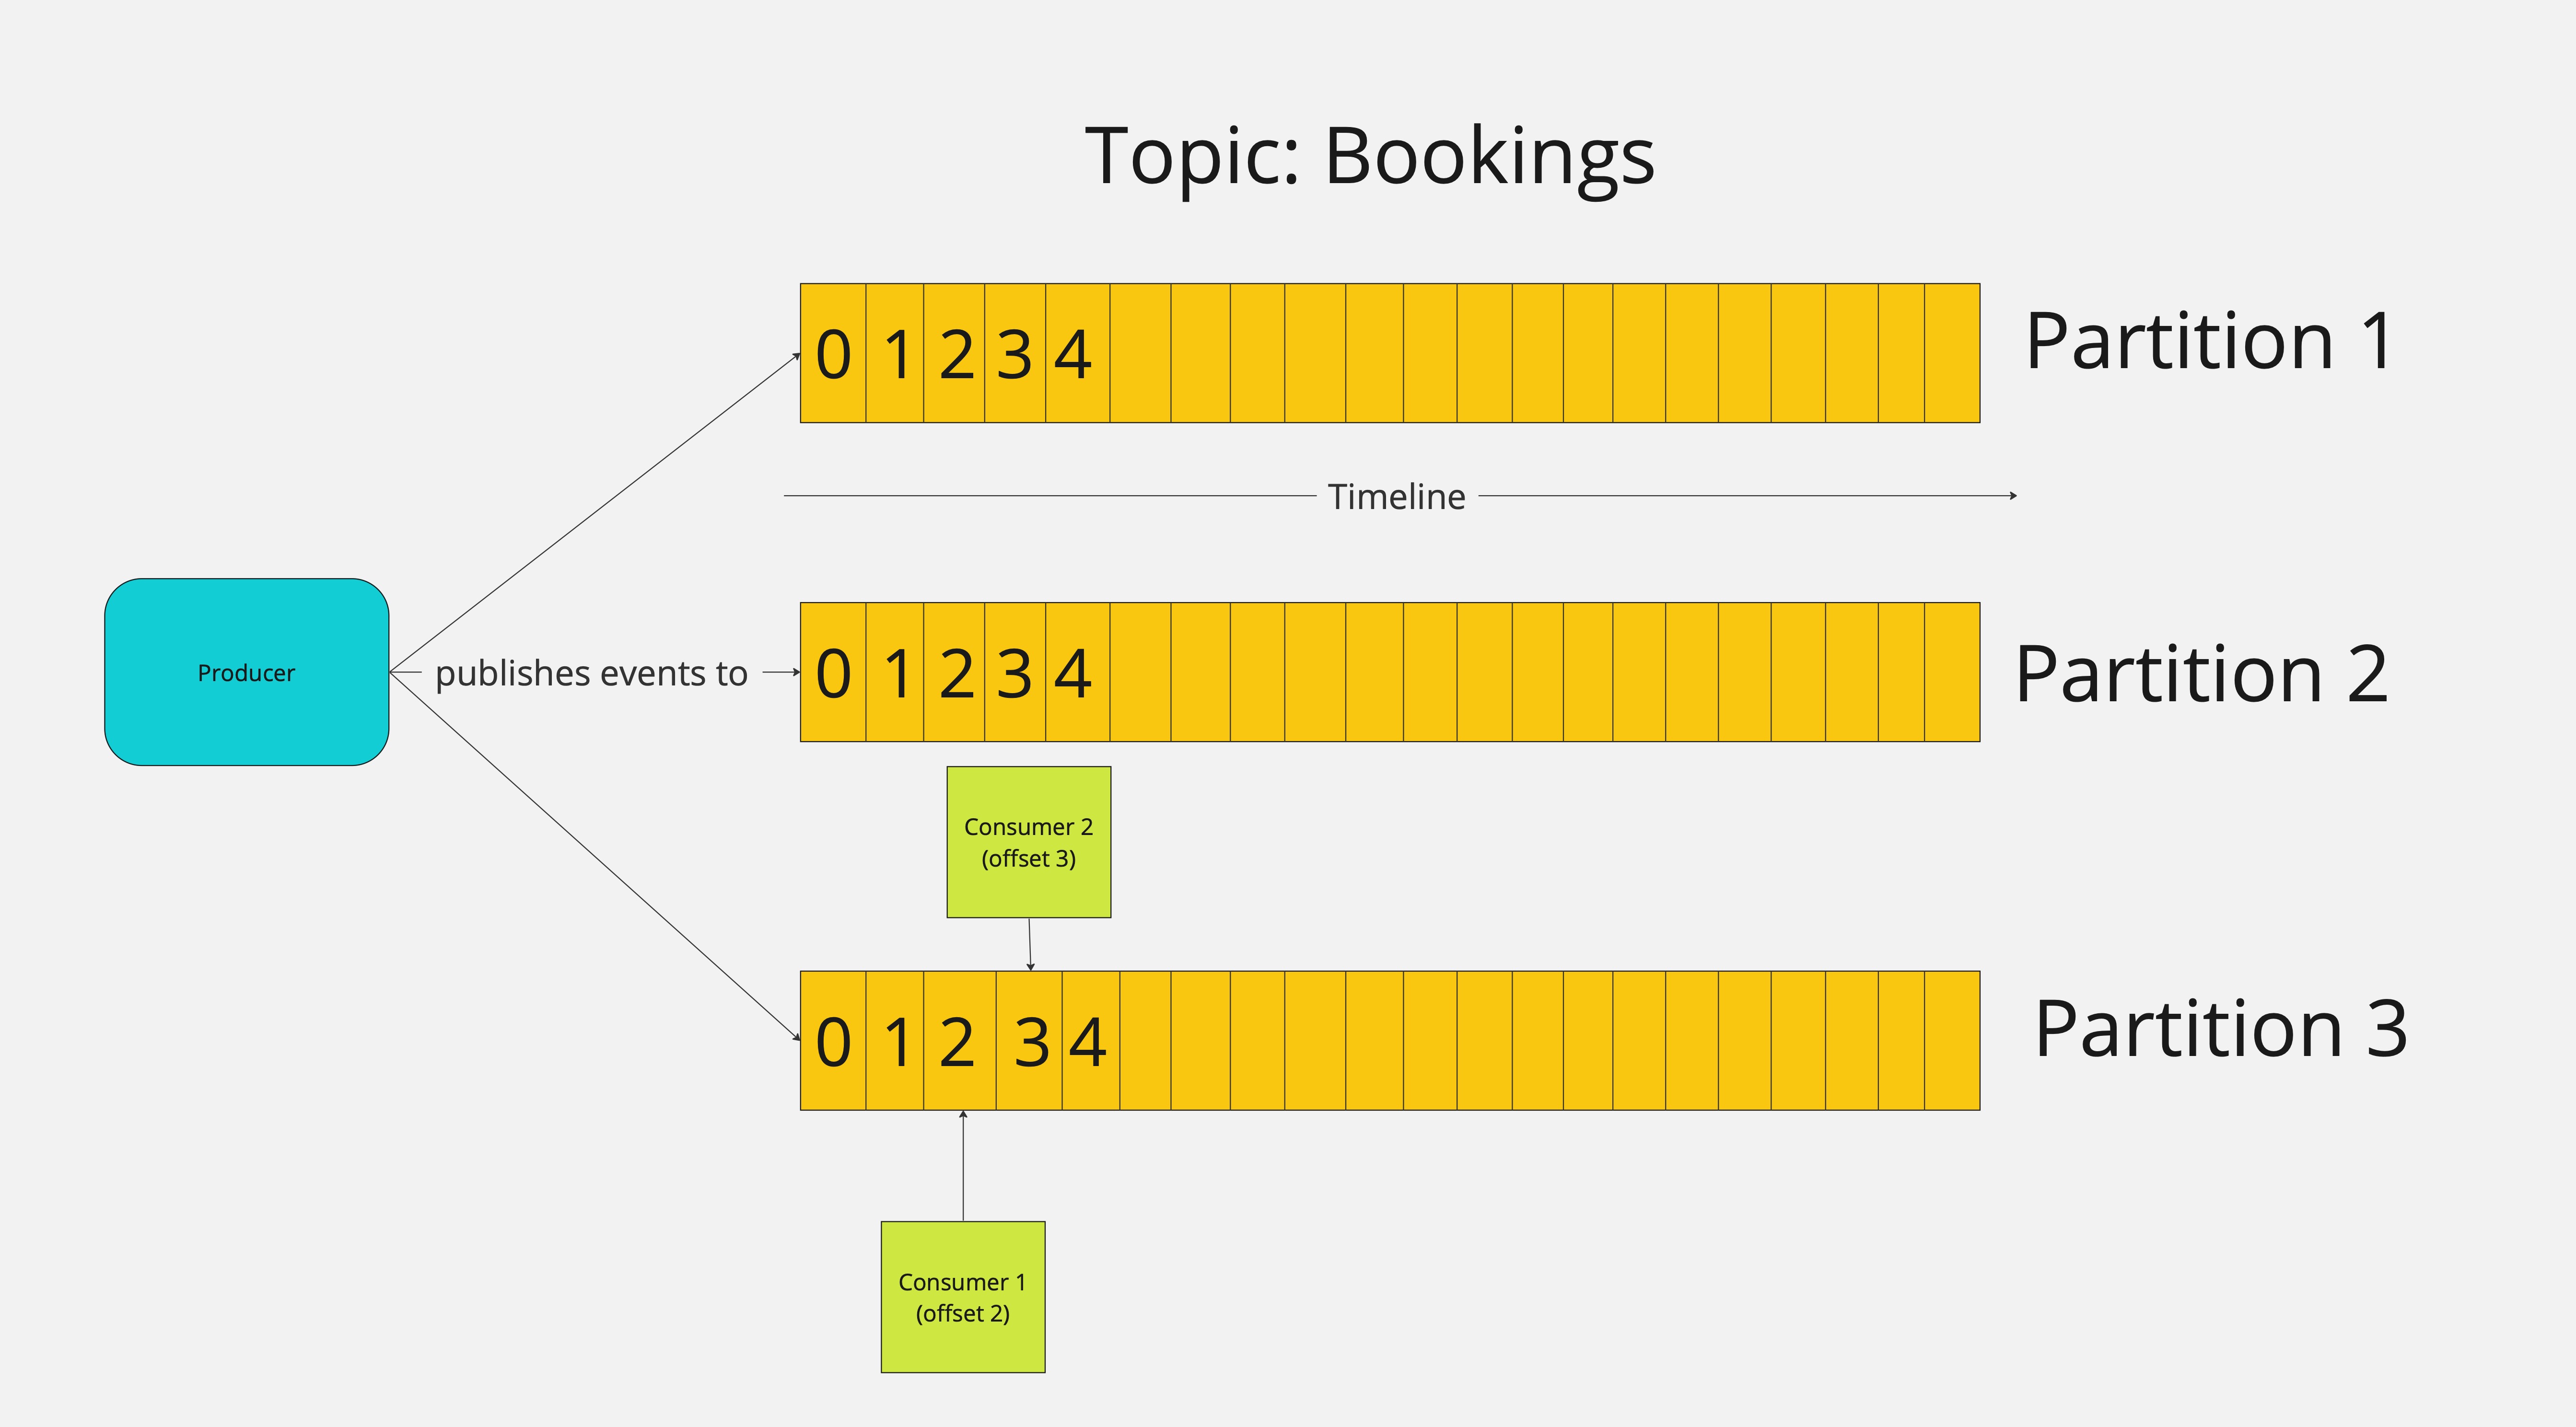Select offset 0 cell in Partition 1
The width and height of the screenshot is (2576, 1427).
coord(833,353)
